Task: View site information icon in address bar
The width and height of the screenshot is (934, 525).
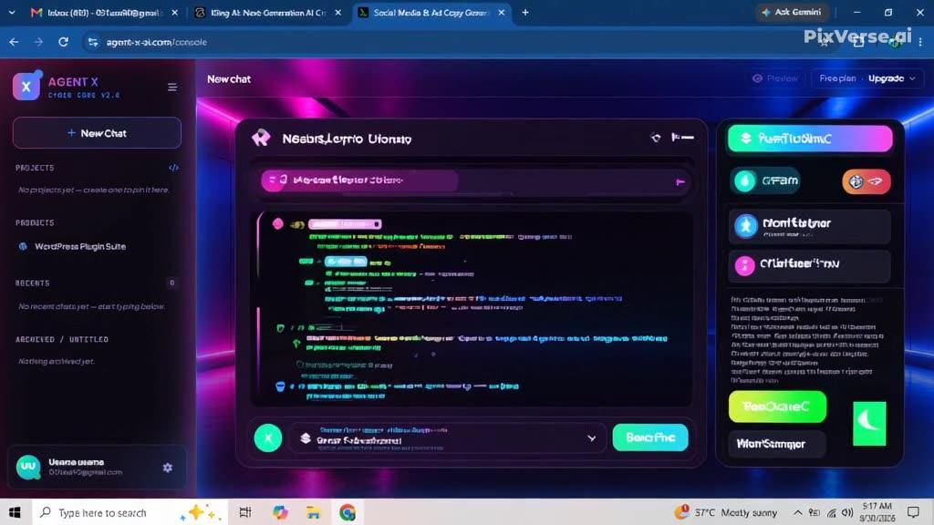Action: pos(93,42)
